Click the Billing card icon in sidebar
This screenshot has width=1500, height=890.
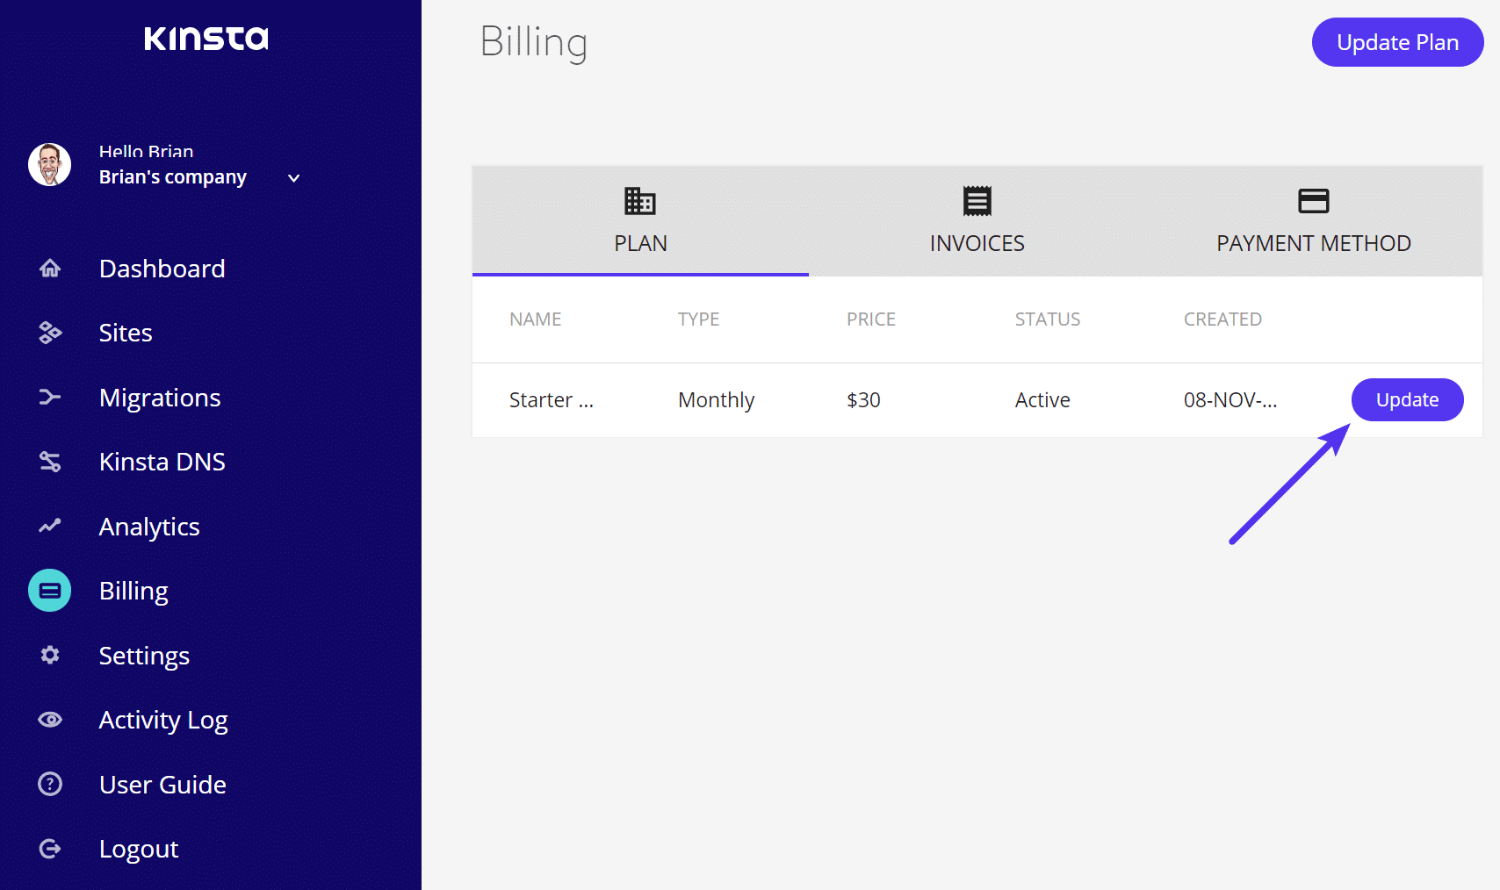pos(49,591)
